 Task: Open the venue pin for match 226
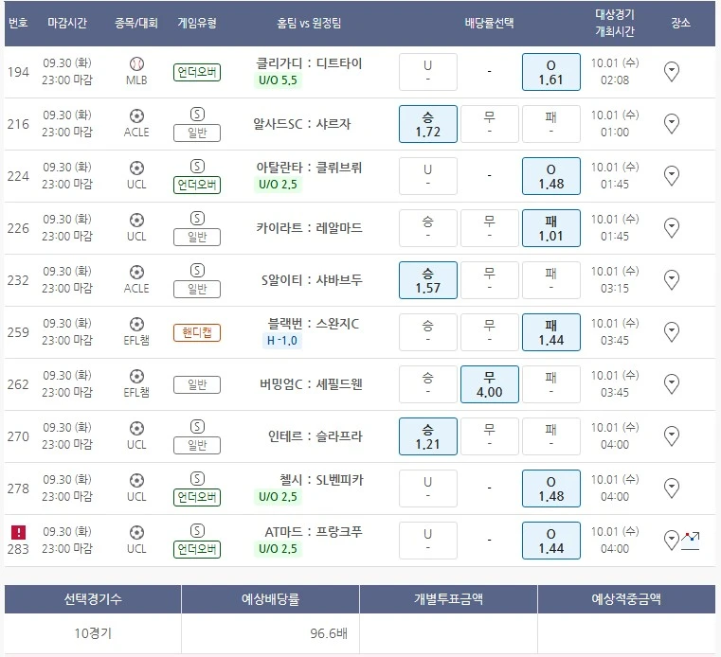(x=672, y=228)
